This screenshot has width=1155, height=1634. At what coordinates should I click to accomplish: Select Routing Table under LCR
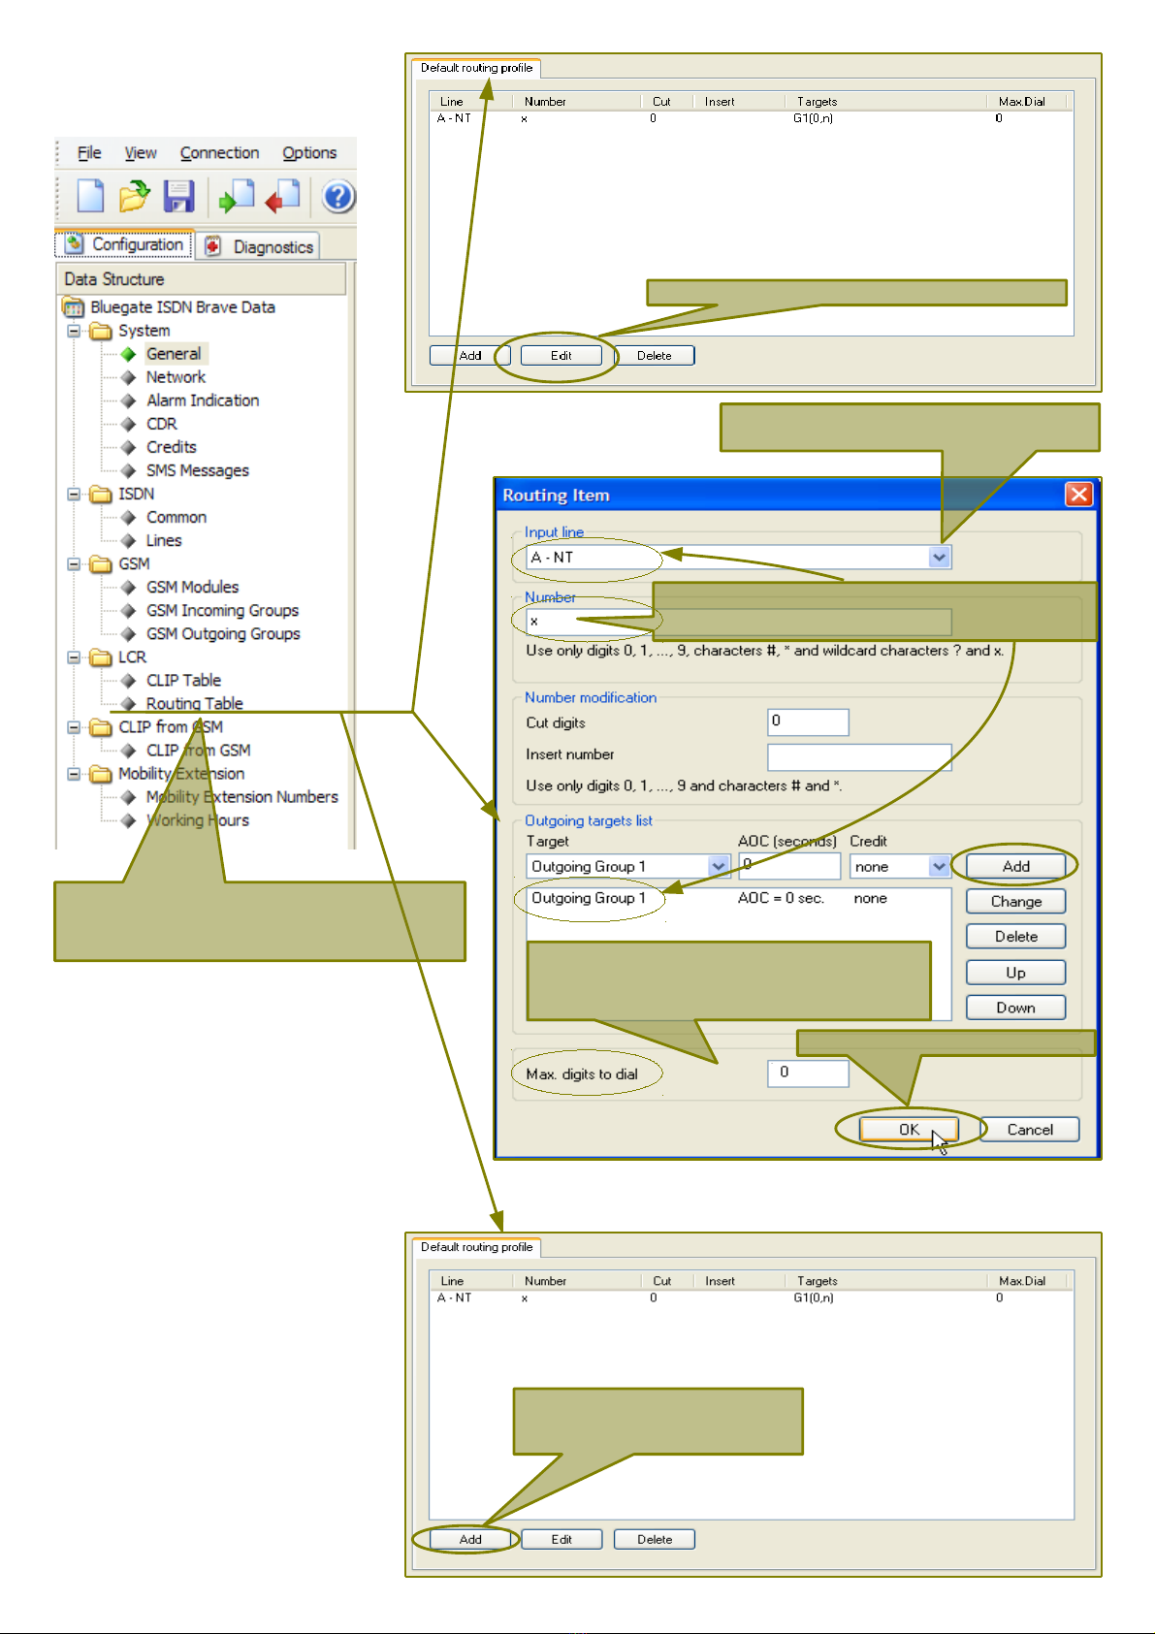click(x=194, y=703)
